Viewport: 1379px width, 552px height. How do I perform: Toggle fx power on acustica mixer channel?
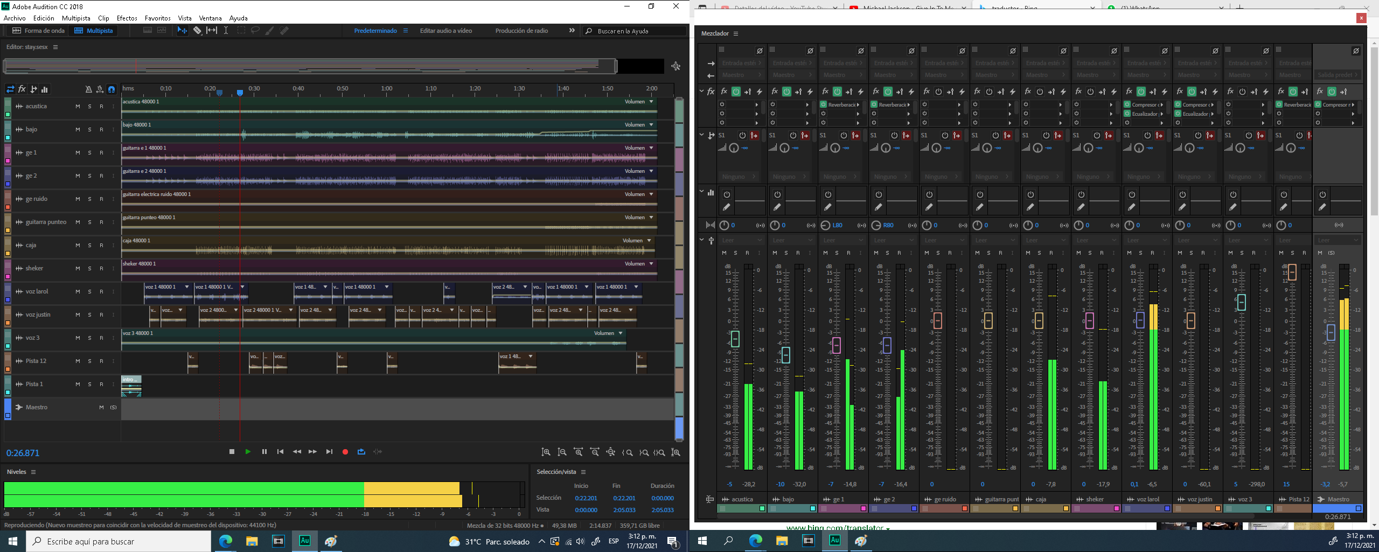click(736, 92)
